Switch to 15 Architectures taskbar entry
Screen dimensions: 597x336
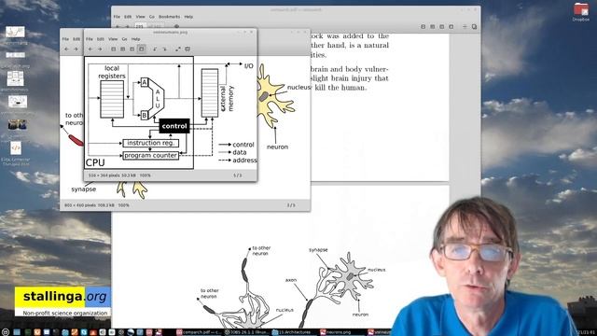click(295, 332)
